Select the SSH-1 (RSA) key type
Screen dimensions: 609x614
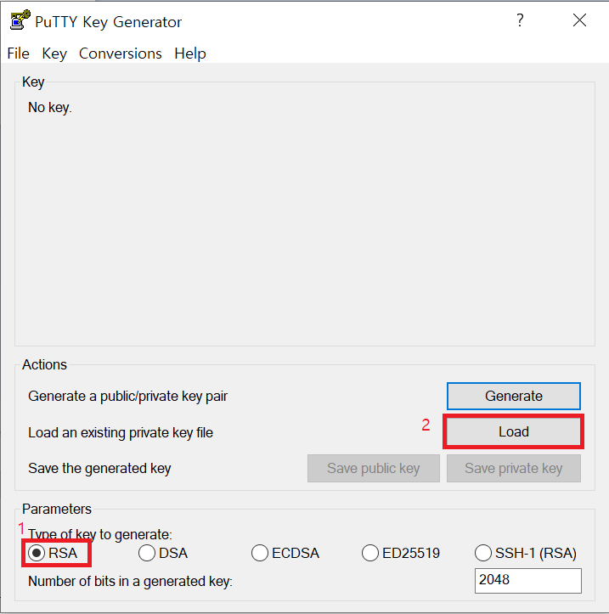[x=526, y=554]
